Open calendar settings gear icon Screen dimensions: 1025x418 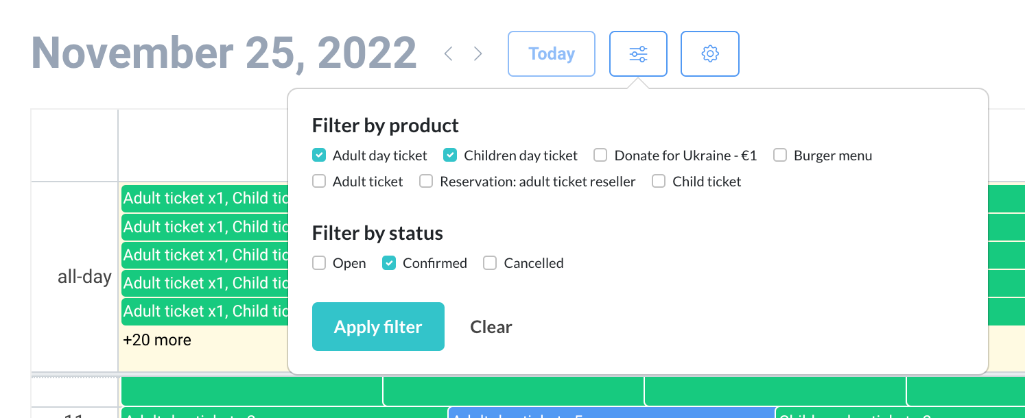click(709, 53)
